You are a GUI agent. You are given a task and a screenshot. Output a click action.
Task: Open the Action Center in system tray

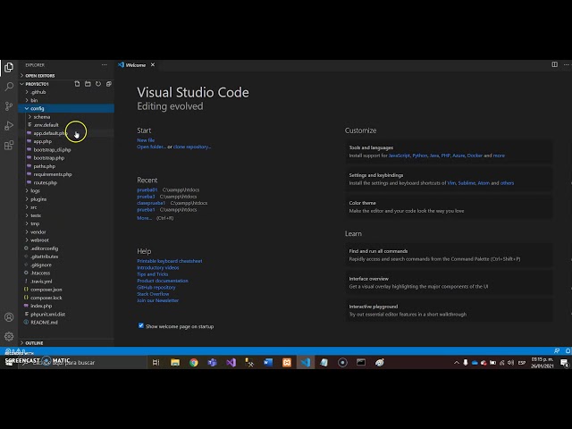pos(564,362)
